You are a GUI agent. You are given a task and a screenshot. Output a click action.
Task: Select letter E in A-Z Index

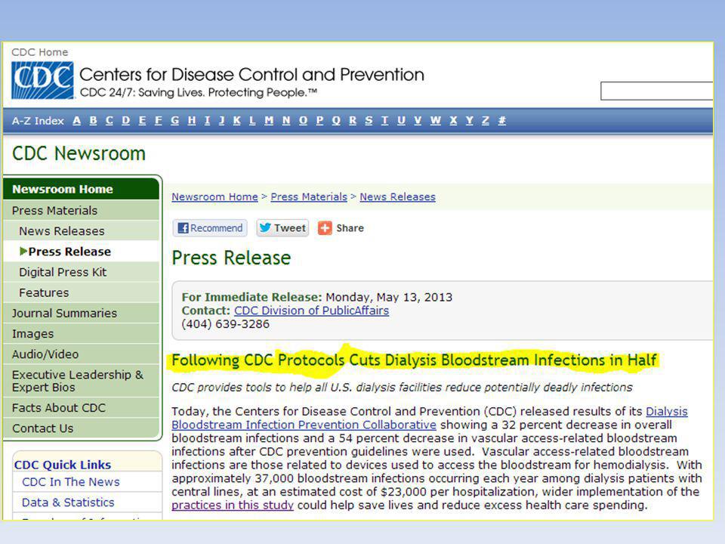[142, 121]
